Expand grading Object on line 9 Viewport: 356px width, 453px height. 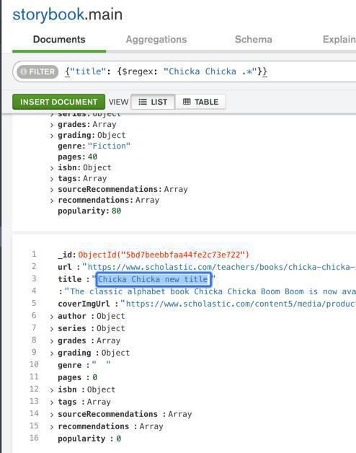[52, 353]
